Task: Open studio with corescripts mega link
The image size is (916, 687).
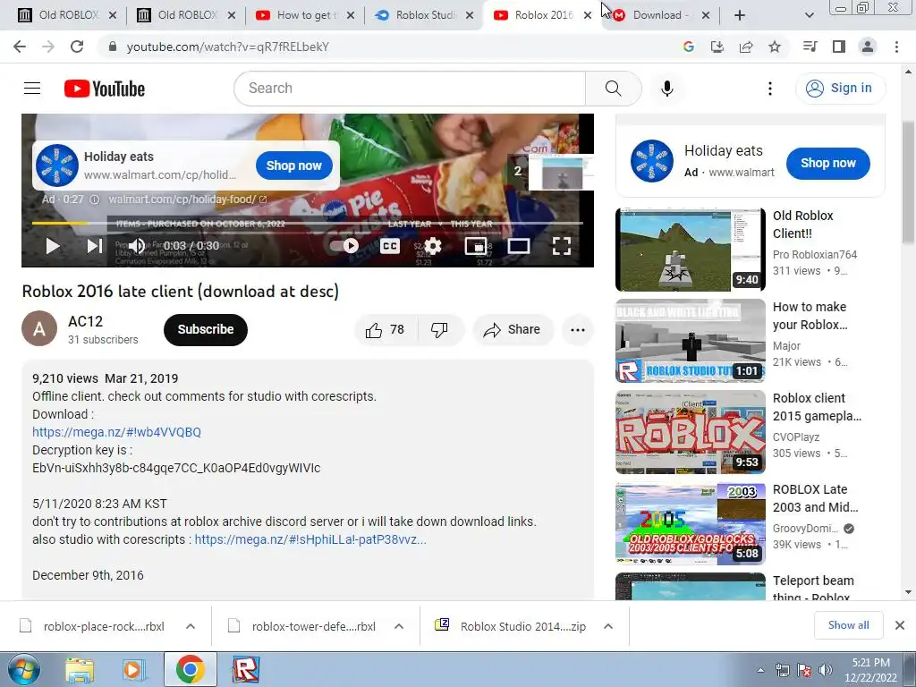Action: pyautogui.click(x=310, y=539)
